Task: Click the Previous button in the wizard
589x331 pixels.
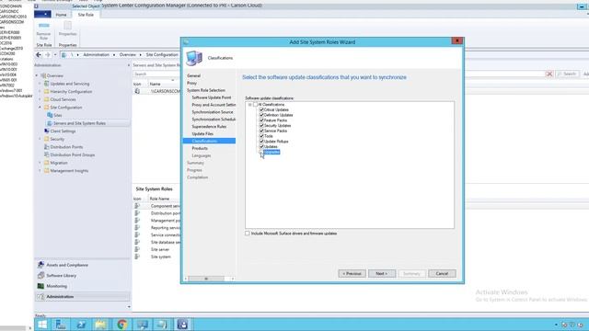Action: (352, 274)
